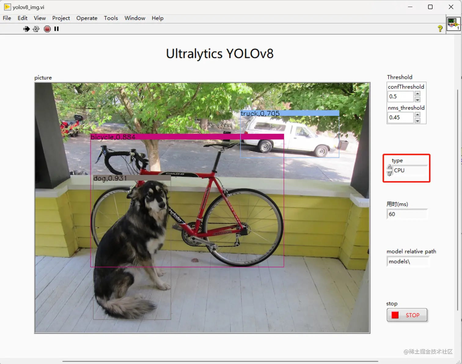Open the Edit menu

click(x=22, y=18)
